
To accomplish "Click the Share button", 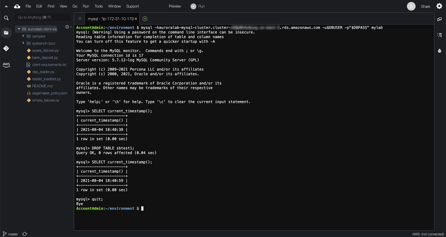I will coord(425,6).
